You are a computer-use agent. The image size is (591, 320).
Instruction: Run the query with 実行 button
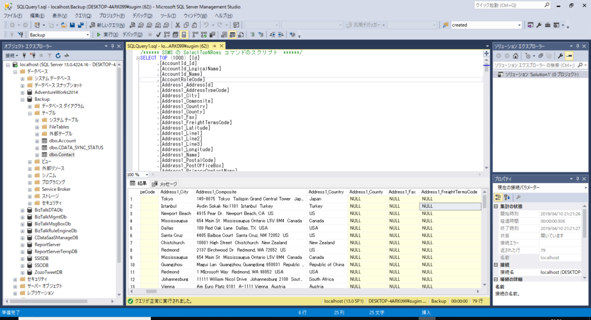(107, 35)
